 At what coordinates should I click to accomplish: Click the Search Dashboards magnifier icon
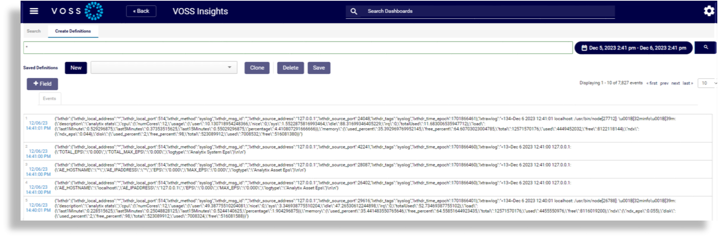tap(354, 11)
